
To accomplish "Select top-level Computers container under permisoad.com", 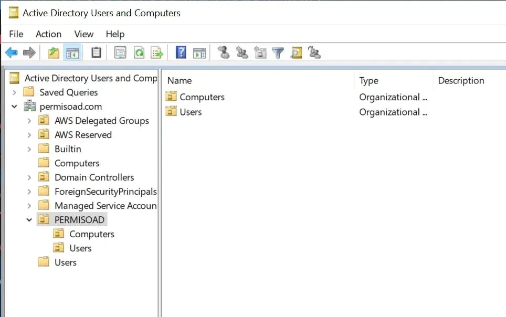I will pyautogui.click(x=77, y=163).
